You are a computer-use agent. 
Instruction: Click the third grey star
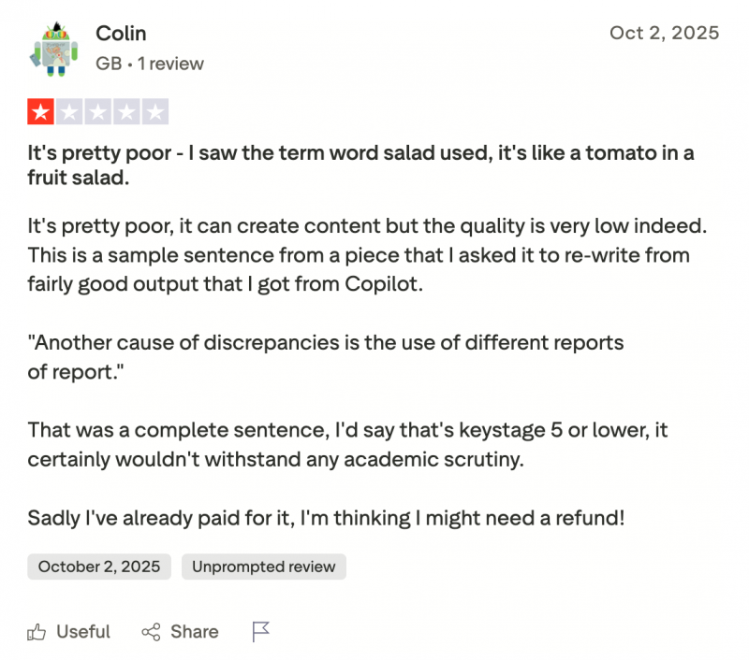[x=98, y=114]
